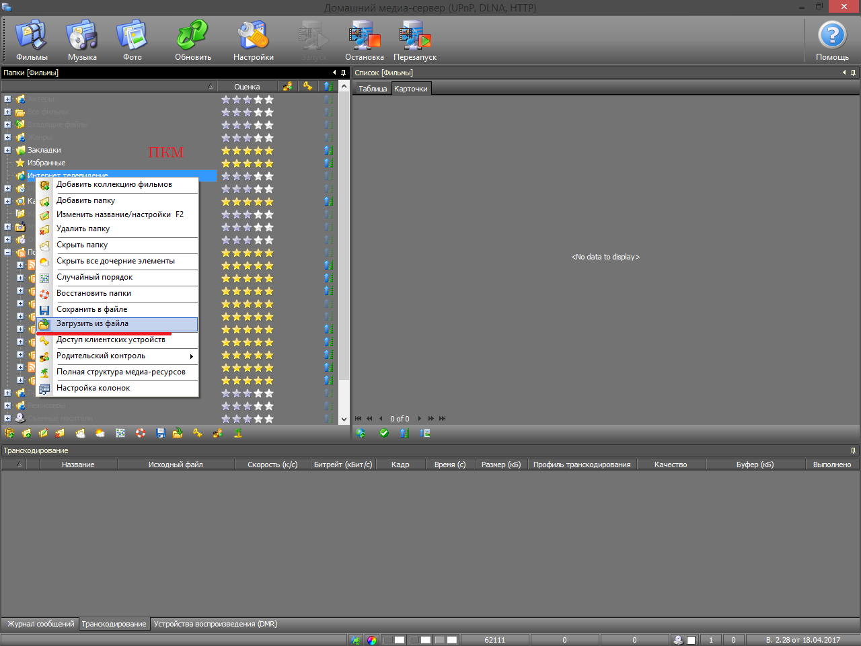This screenshot has height=646, width=861.
Task: Switch to the Карточки tab
Action: coord(411,89)
